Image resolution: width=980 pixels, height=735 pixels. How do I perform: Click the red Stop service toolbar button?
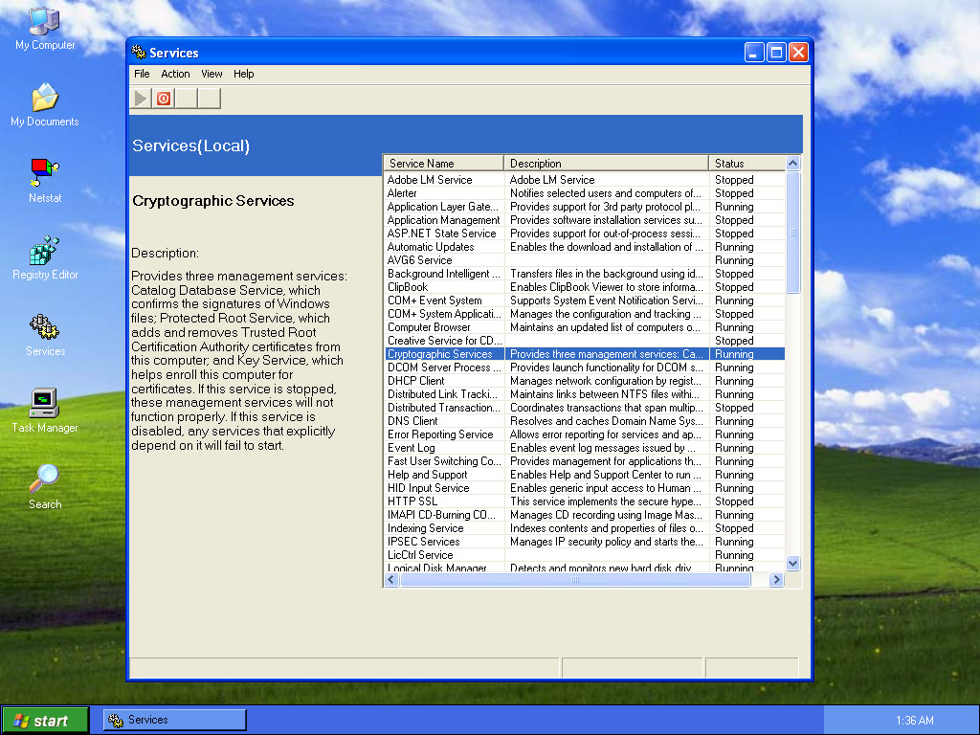click(164, 99)
